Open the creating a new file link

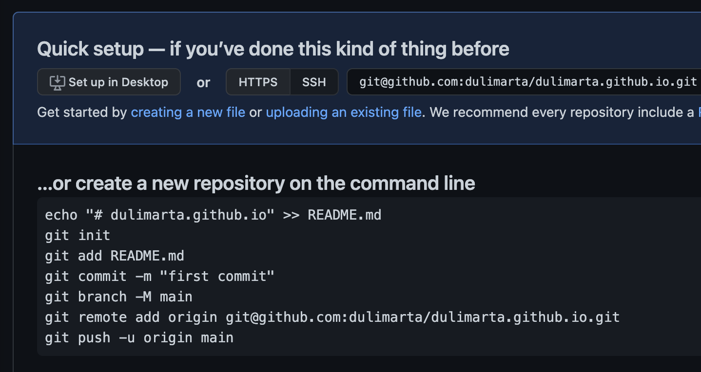(188, 112)
